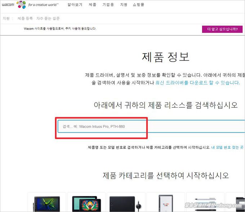Select the black pen tablet category thumbnail
The height and width of the screenshot is (212, 245).
(126, 202)
